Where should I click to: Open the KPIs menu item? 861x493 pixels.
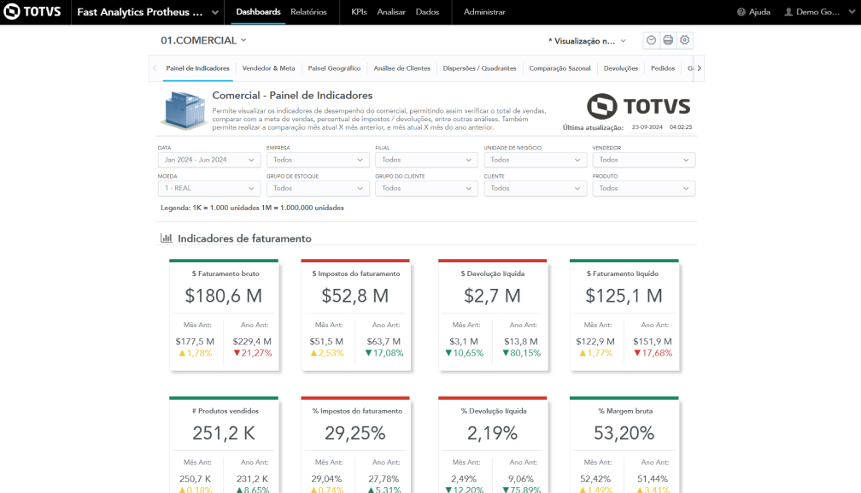coord(359,12)
